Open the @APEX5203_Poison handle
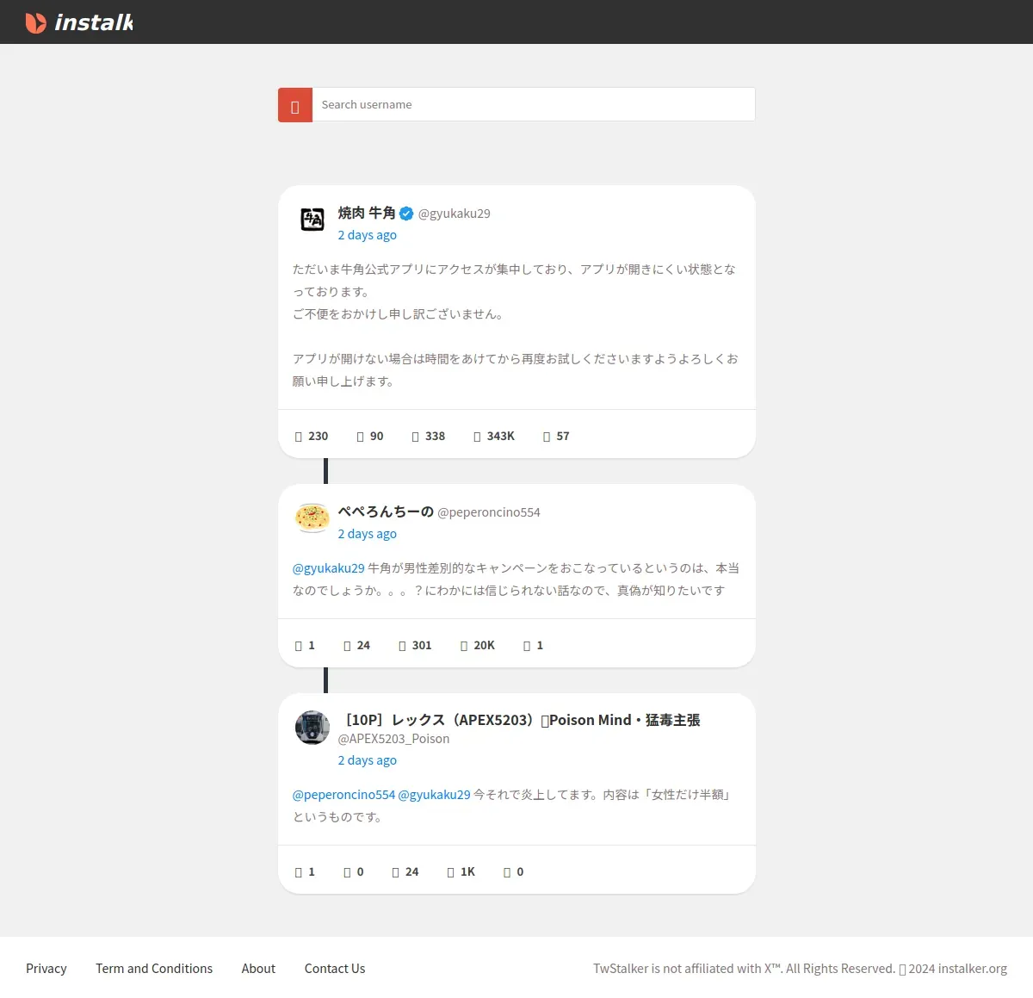 click(x=393, y=739)
